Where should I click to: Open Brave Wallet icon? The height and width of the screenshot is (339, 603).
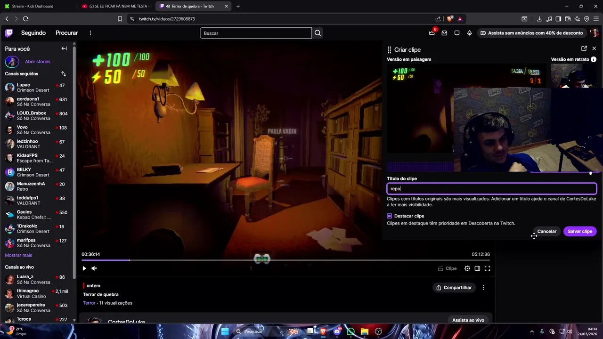click(x=568, y=19)
